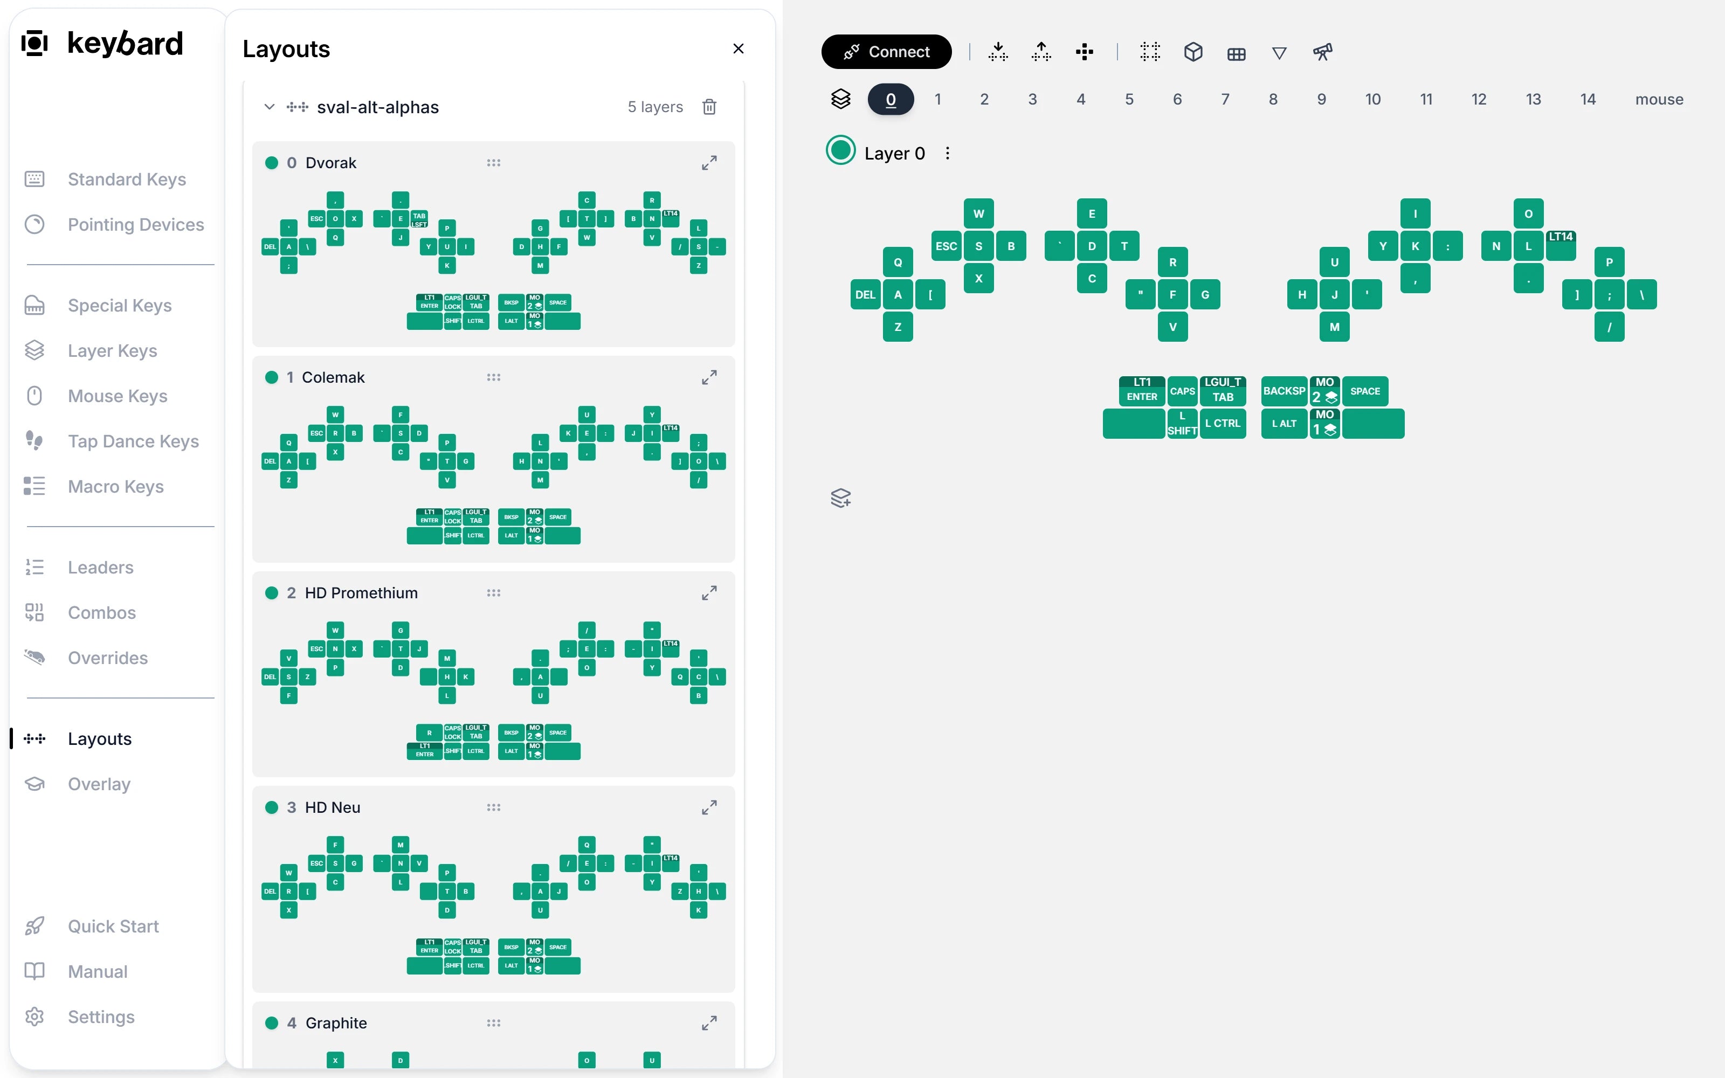Delete the sval-alt-alphas layout with trash icon
This screenshot has width=1725, height=1078.
(709, 107)
